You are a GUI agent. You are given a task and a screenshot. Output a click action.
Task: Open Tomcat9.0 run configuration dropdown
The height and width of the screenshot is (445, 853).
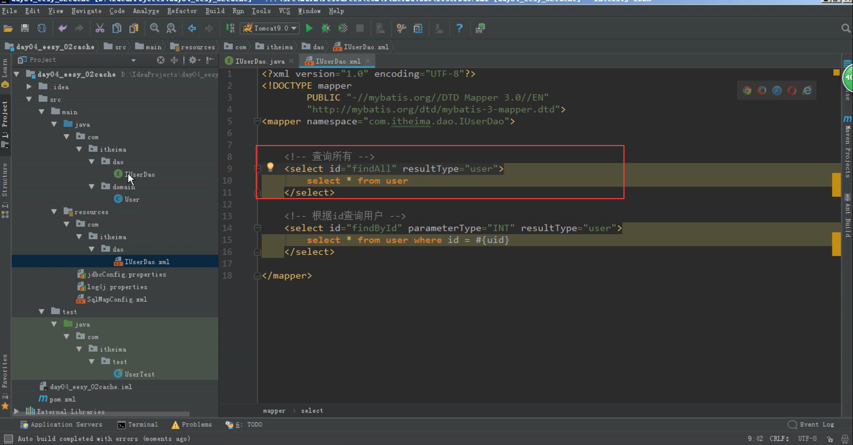coord(270,28)
